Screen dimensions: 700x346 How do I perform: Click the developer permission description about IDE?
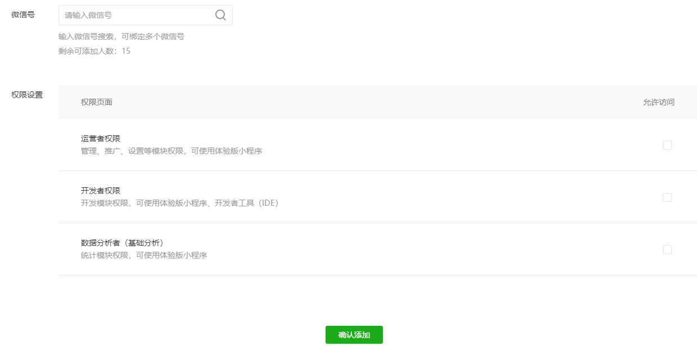[x=174, y=202]
